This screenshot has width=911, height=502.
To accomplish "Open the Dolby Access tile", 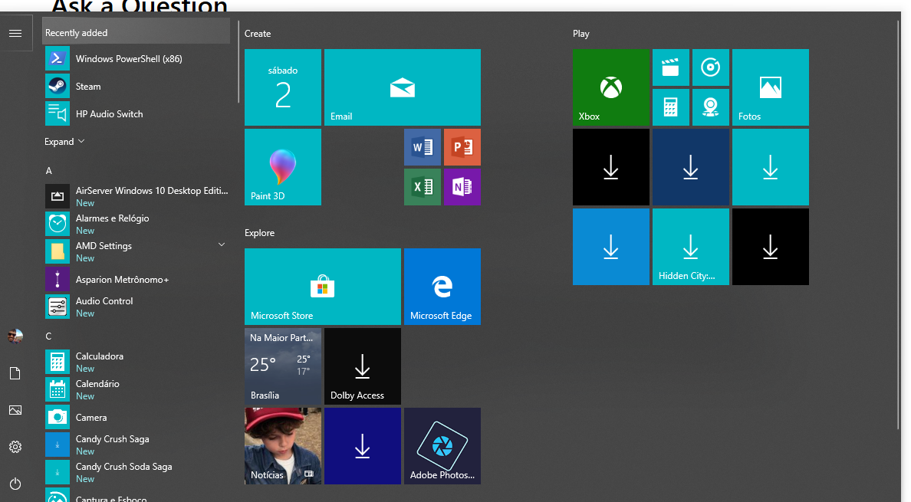I will tap(363, 366).
